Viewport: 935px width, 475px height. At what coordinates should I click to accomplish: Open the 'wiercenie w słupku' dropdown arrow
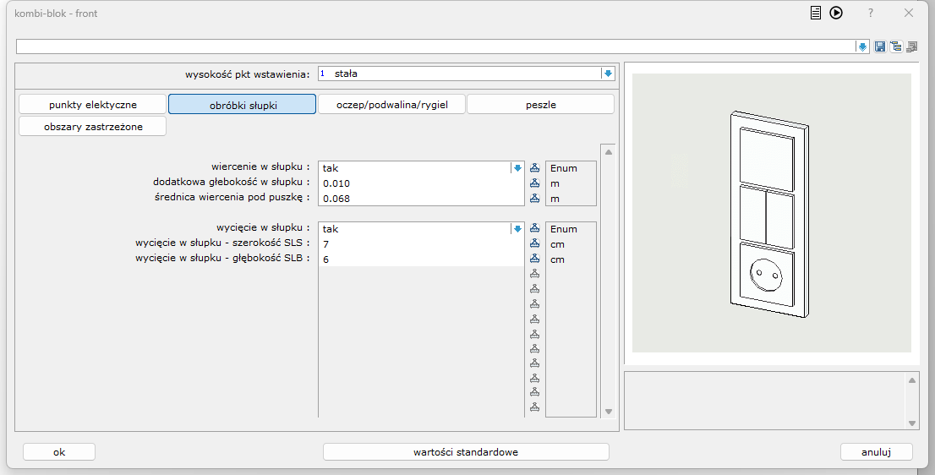[x=517, y=168]
